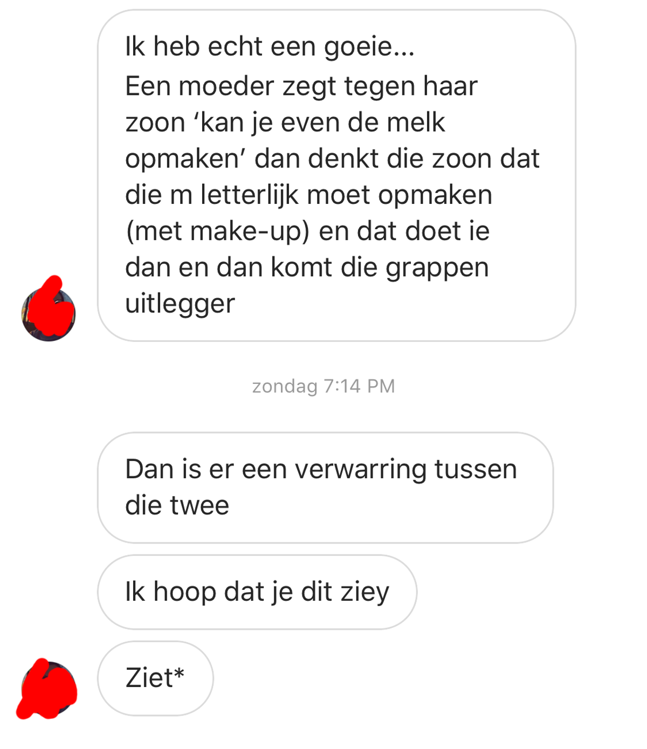The image size is (647, 749).
Task: Tap the 'Ik hoop dat je dit ziey' message
Action: pos(257,592)
